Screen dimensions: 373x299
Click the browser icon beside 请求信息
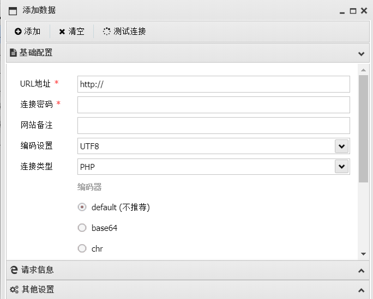(14, 270)
